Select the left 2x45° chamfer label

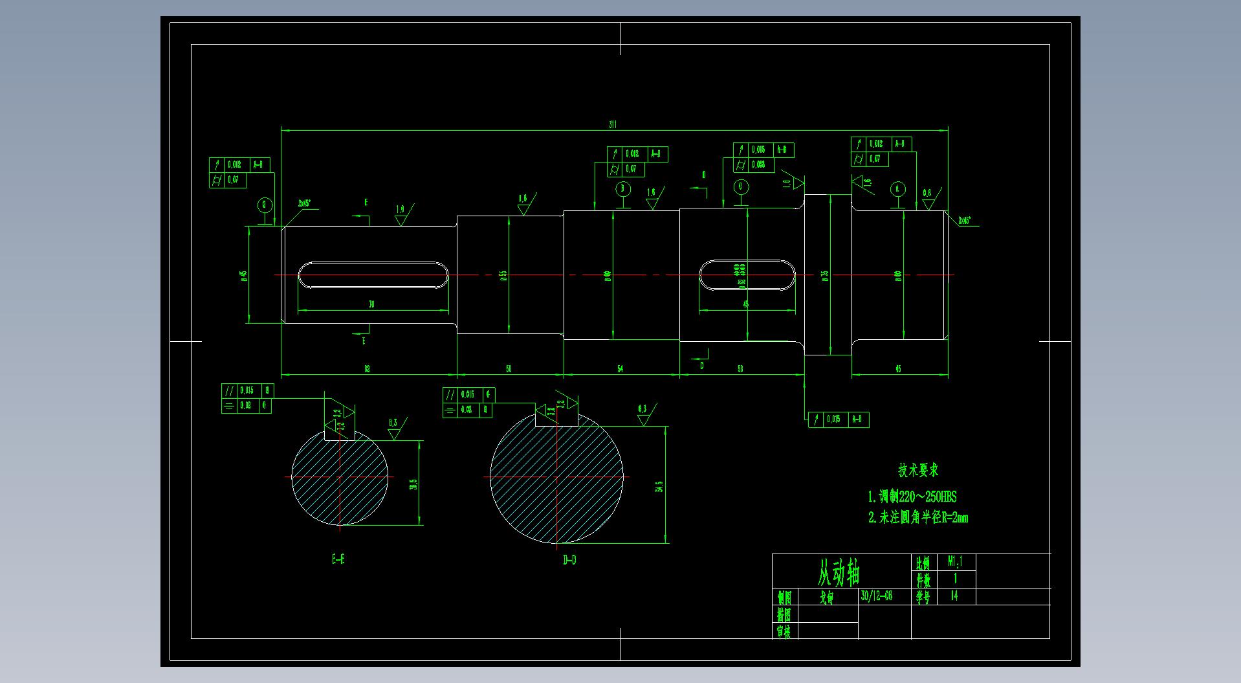305,203
